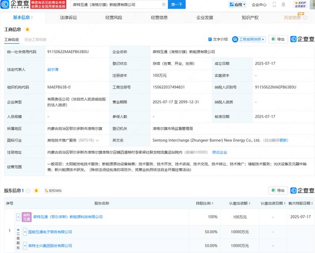Viewport: 315px width, 253px height.
Task: Open 森特互通（鄂尔多斯）新能源科技有限公司 link
Action: click(68, 217)
